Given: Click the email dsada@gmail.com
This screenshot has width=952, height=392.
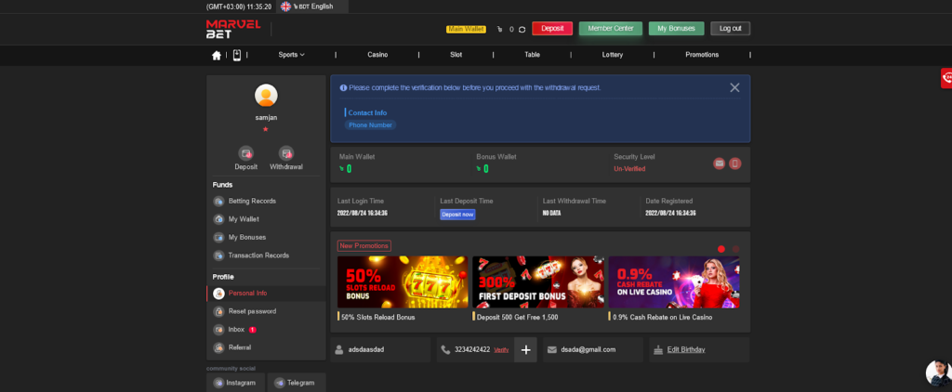Looking at the screenshot, I should pyautogui.click(x=588, y=349).
